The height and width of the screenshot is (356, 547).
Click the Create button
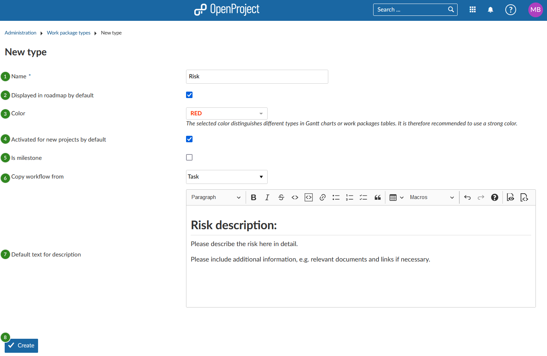point(22,346)
